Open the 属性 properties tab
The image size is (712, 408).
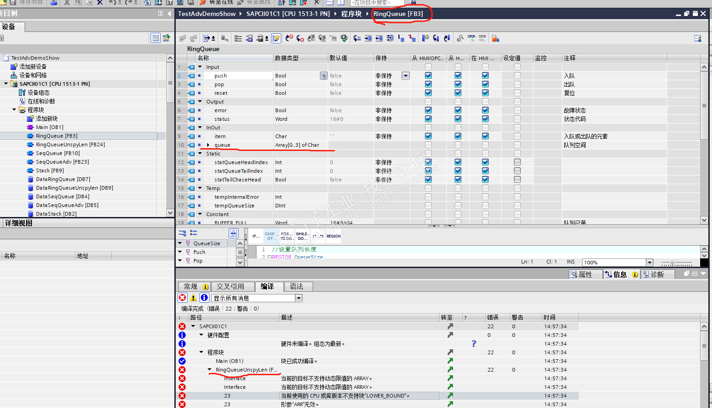tap(585, 274)
